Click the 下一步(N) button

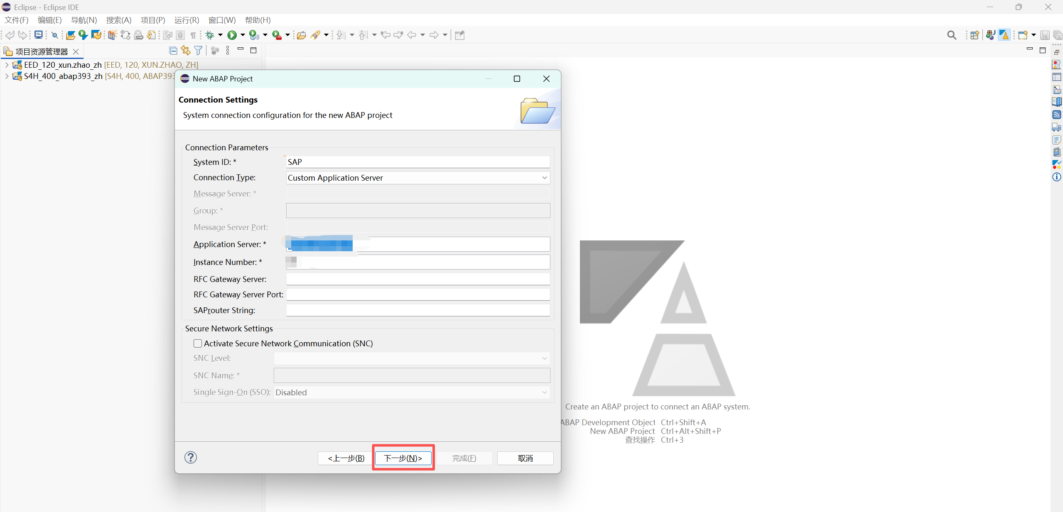pos(403,458)
